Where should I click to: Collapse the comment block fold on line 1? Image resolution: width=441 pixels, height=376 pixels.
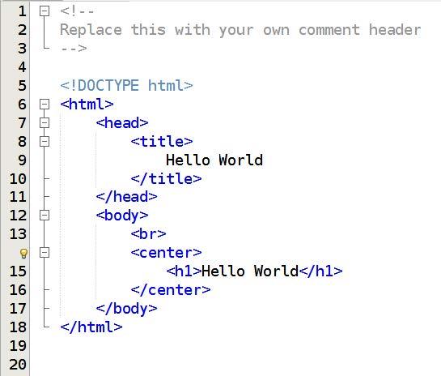coord(45,11)
